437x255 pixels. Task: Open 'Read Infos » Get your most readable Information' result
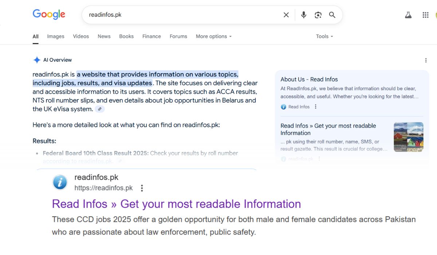(x=176, y=204)
